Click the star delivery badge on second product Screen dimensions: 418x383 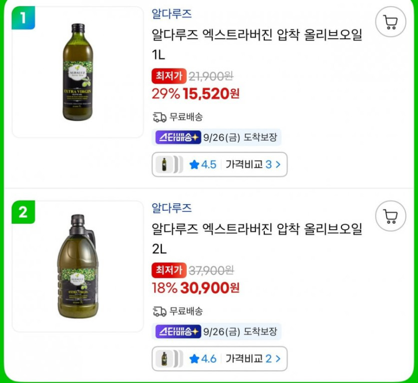[x=179, y=331]
